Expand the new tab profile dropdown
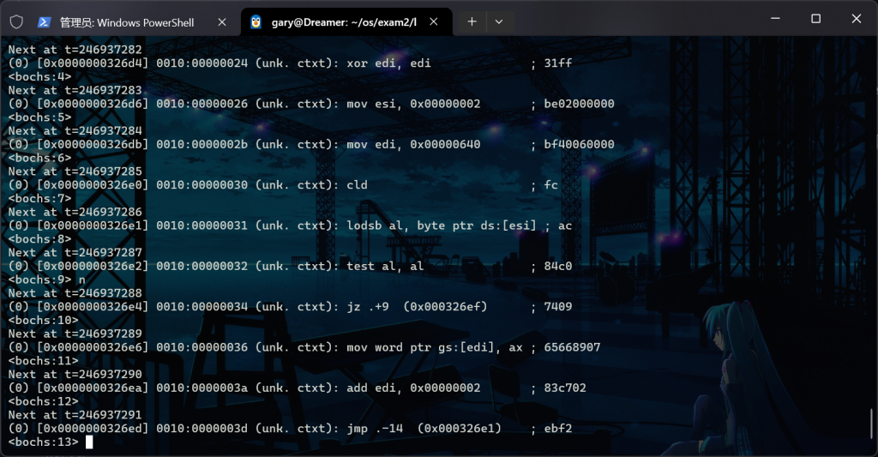Image resolution: width=878 pixels, height=457 pixels. (x=499, y=21)
